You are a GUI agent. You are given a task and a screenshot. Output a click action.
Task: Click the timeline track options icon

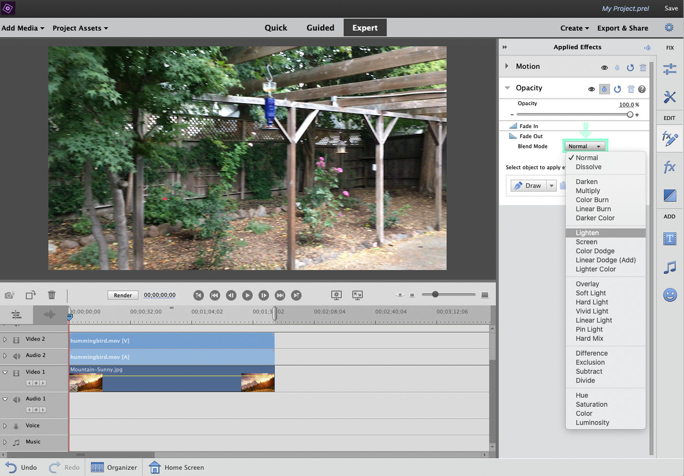pyautogui.click(x=17, y=315)
